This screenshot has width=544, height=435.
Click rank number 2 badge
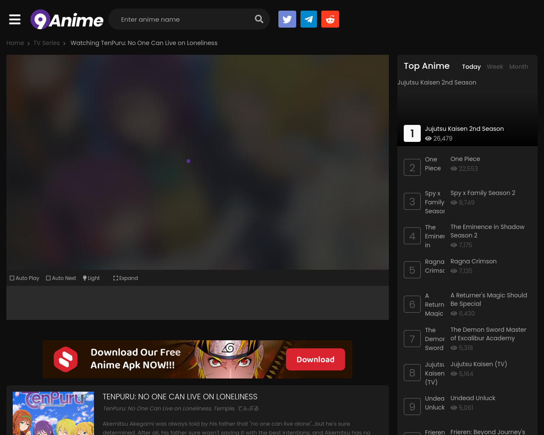pyautogui.click(x=412, y=167)
